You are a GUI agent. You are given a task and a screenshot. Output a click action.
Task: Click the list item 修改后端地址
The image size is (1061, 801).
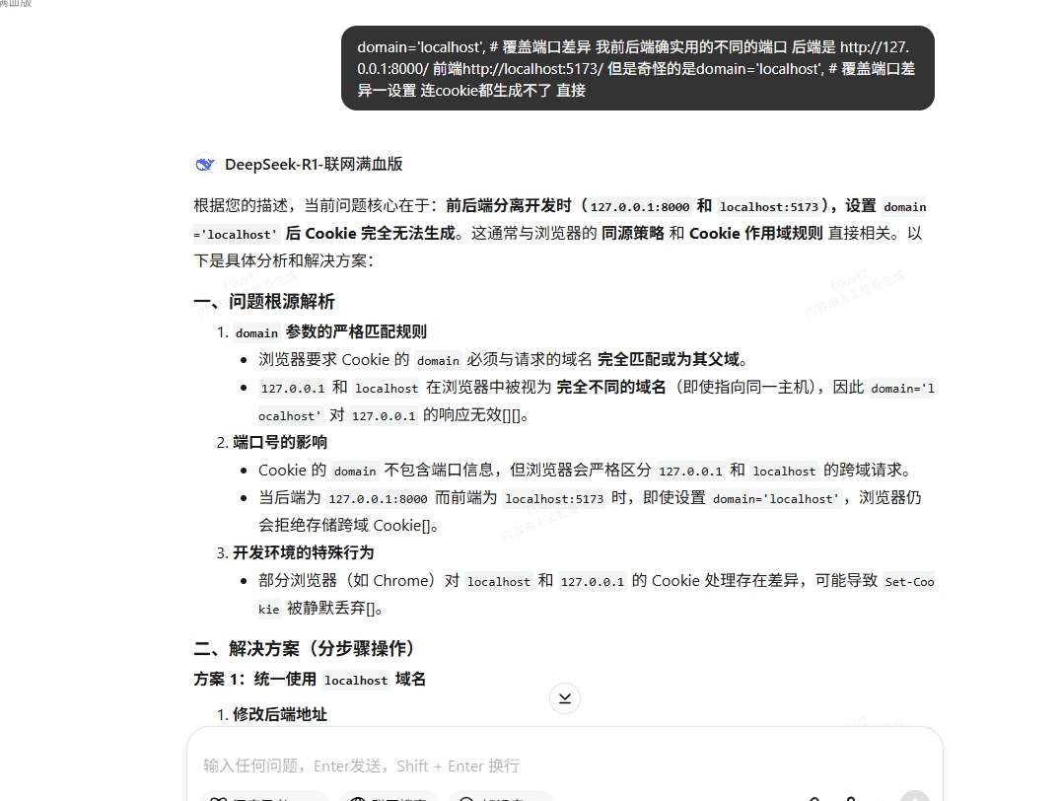click(280, 714)
